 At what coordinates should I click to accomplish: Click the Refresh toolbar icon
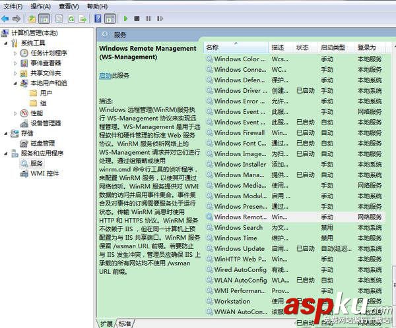(x=71, y=18)
